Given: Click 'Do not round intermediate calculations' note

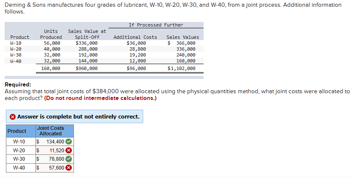Looking at the screenshot, I should 100,98.
